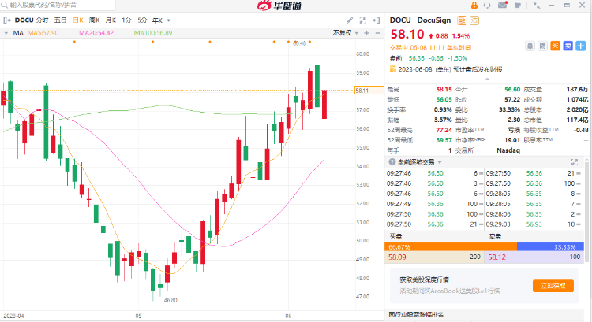Click the MA5:57.90 indicator label
Screen dimensions: 592x322
43,33
